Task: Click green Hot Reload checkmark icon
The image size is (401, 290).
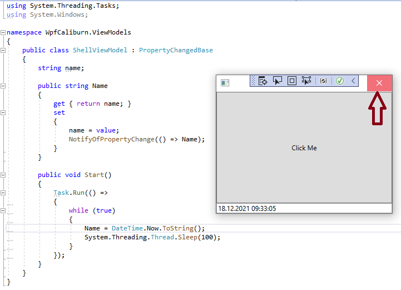Action: point(340,81)
